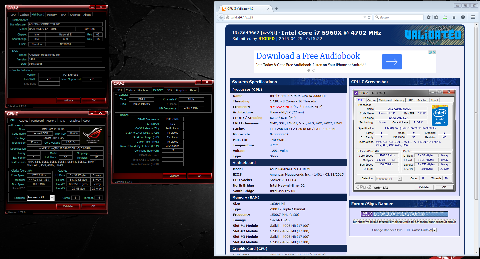Select the second ad carousel dot

coord(314,70)
